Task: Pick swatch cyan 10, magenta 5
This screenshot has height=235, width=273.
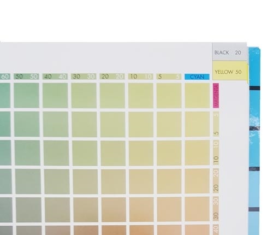Action: tap(141, 124)
